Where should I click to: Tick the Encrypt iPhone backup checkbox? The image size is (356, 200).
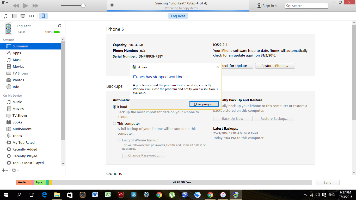tap(119, 140)
